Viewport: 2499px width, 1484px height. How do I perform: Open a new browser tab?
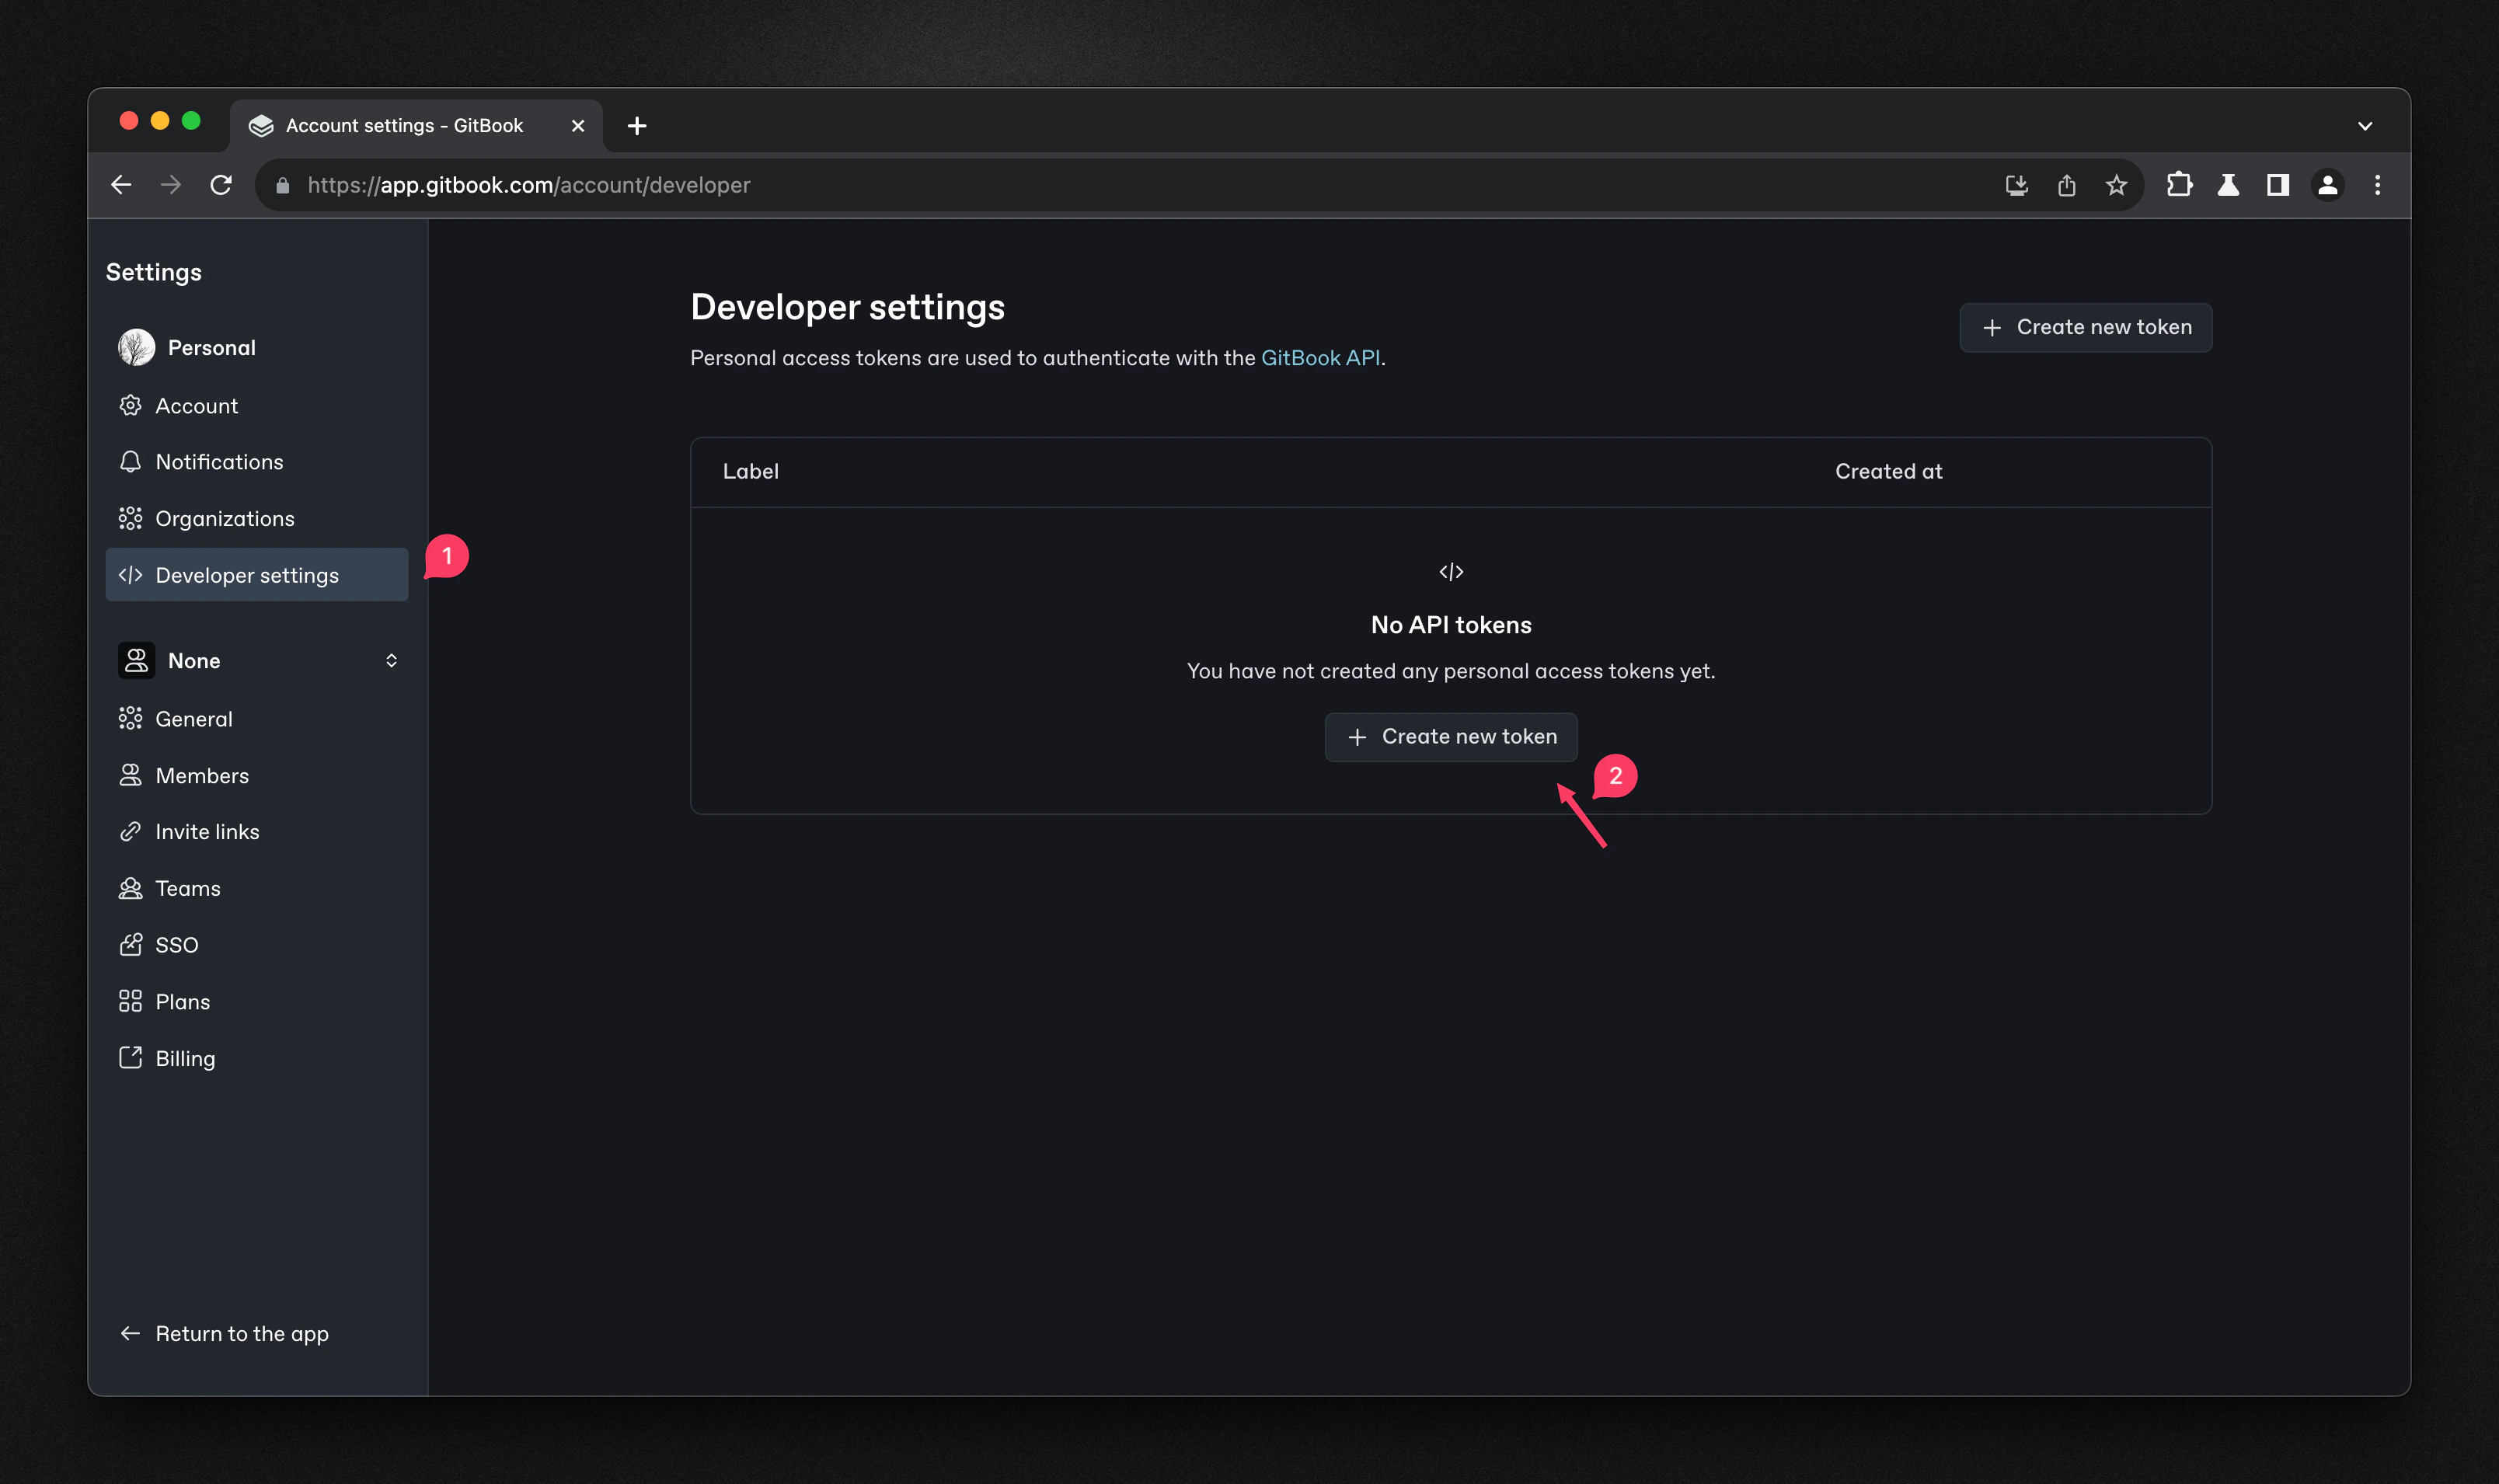[637, 125]
